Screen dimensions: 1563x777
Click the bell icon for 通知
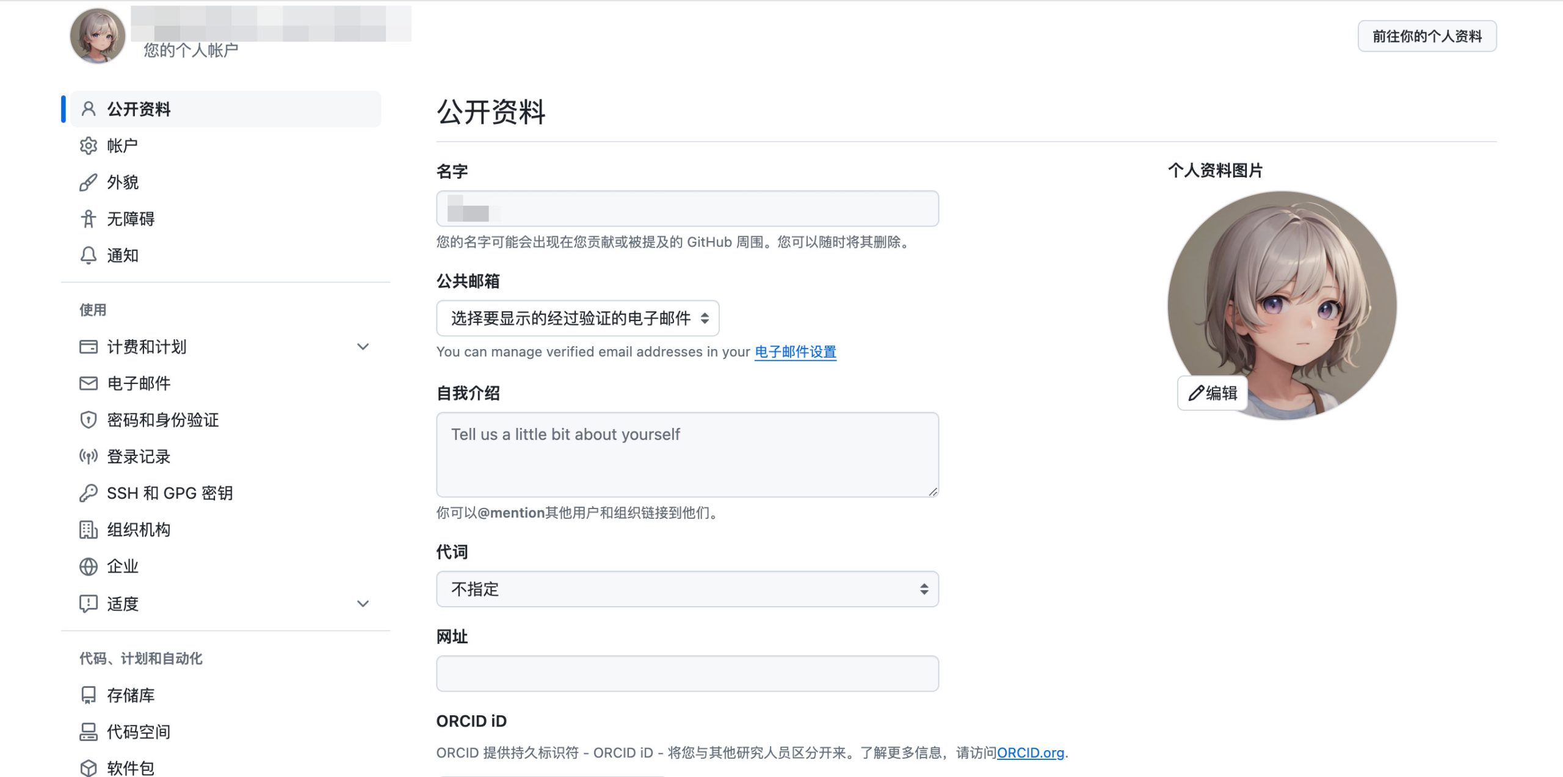coord(89,256)
